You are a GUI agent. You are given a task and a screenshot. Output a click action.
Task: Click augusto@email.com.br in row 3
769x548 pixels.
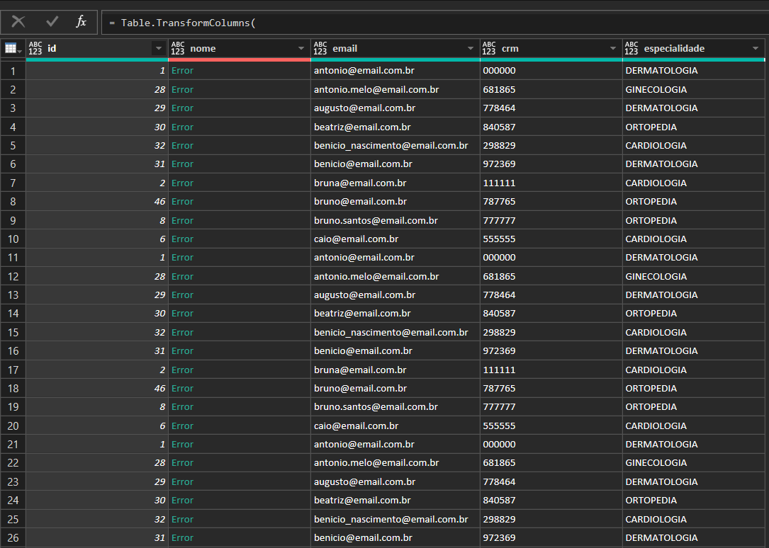tap(364, 108)
